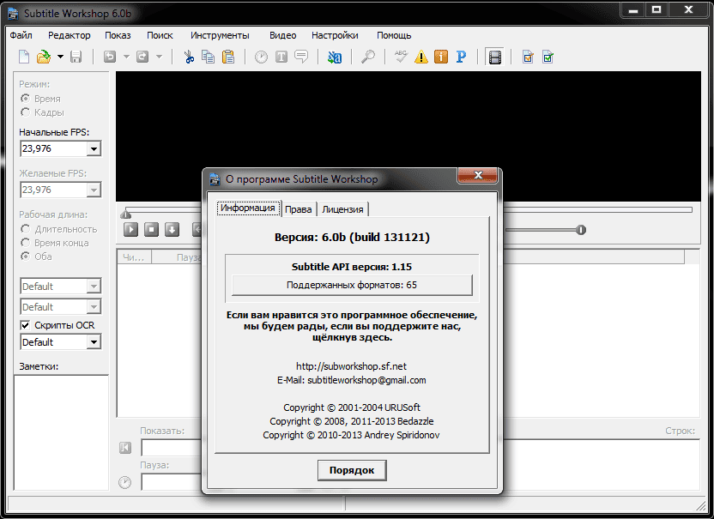Click the yellow warning triangle icon
Viewport: 714px width, 519px height.
(421, 57)
